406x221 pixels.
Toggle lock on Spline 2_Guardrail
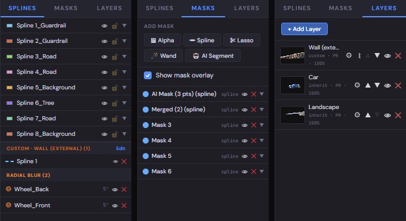(x=115, y=41)
